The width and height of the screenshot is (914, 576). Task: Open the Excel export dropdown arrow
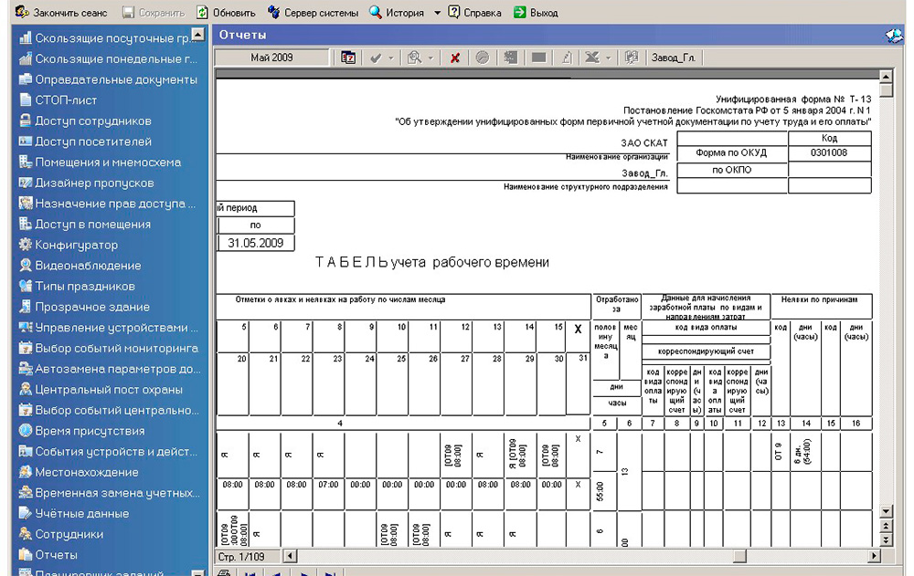tap(608, 58)
